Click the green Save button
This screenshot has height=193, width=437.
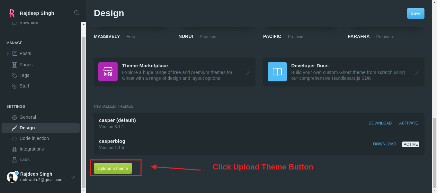pyautogui.click(x=415, y=13)
